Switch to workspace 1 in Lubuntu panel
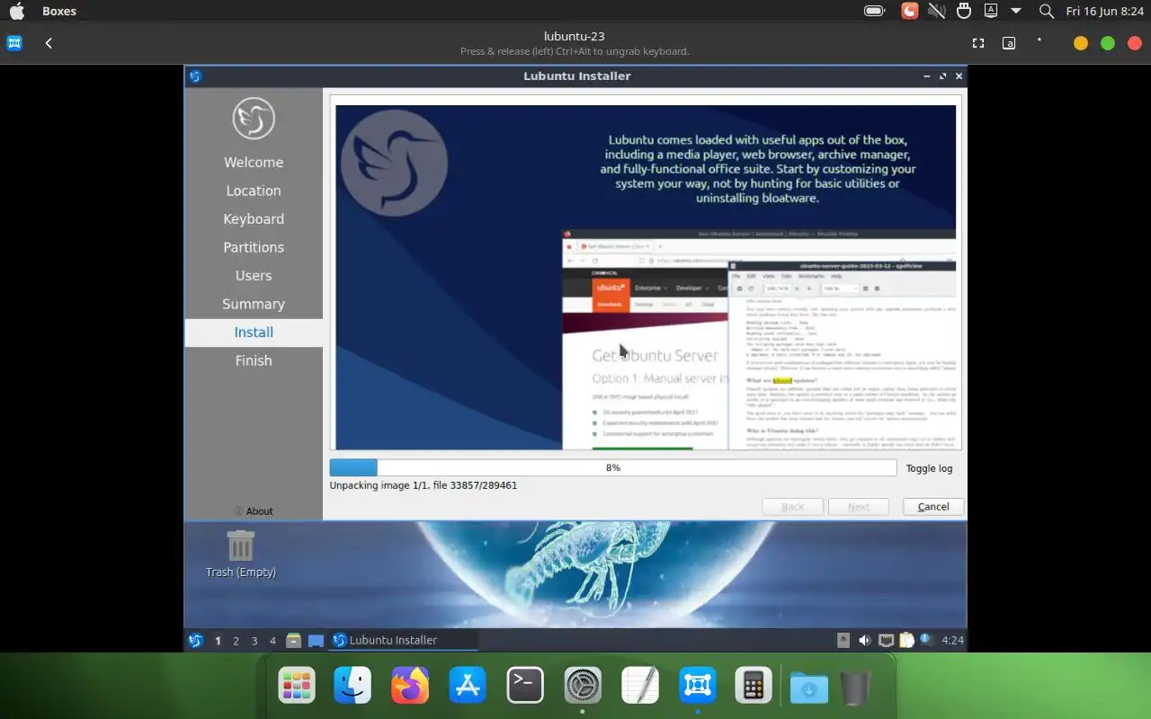The image size is (1151, 719). click(x=218, y=641)
